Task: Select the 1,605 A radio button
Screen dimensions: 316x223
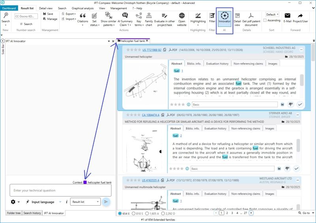Action: point(153,213)
